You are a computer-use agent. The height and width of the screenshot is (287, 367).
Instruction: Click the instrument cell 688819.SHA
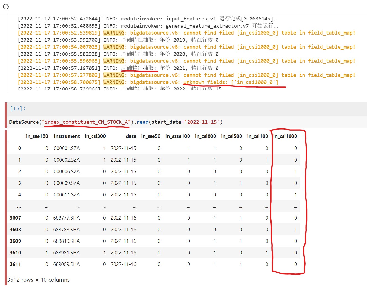pyautogui.click(x=66, y=241)
